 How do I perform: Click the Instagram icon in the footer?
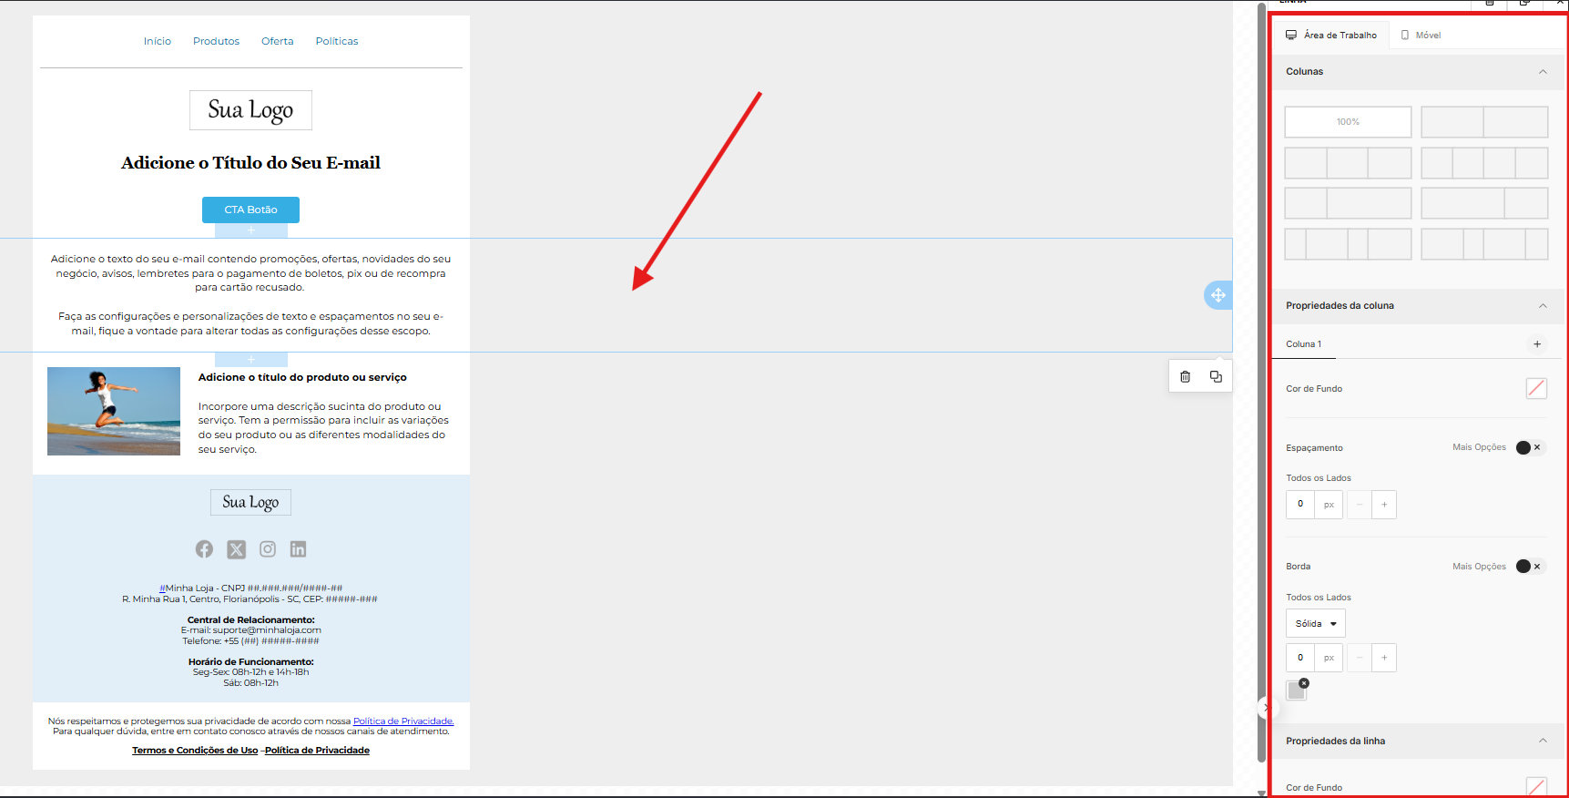[x=268, y=549]
